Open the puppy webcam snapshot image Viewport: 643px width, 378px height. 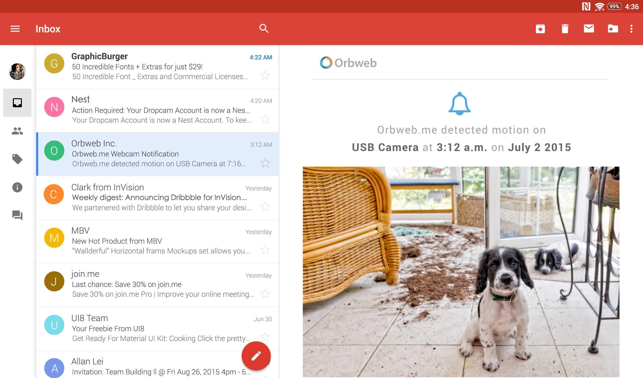[x=461, y=272]
